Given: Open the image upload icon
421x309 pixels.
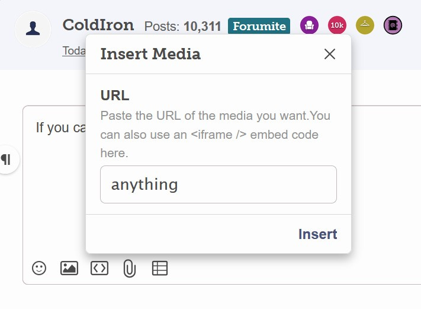Looking at the screenshot, I should point(69,268).
